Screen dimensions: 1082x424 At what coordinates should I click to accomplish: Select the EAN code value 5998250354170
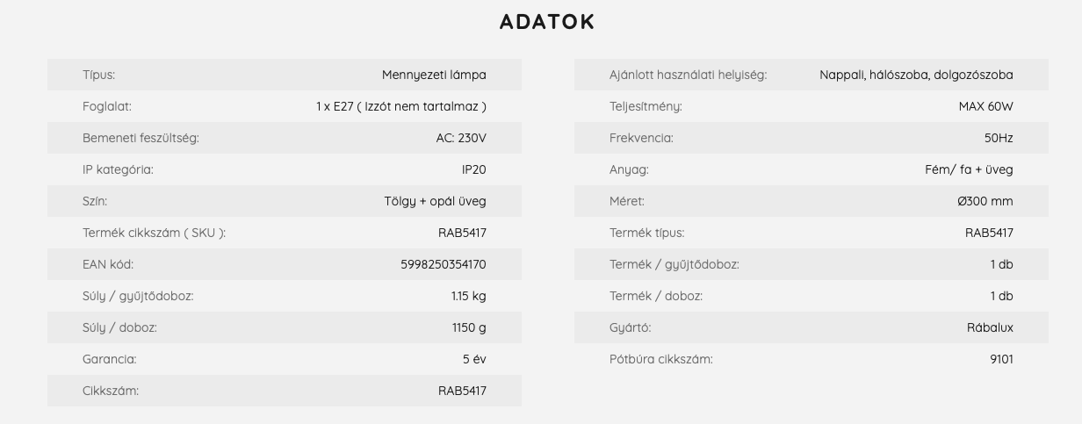click(x=444, y=264)
